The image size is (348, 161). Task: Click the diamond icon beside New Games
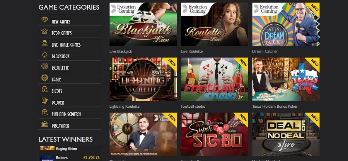click(x=44, y=20)
